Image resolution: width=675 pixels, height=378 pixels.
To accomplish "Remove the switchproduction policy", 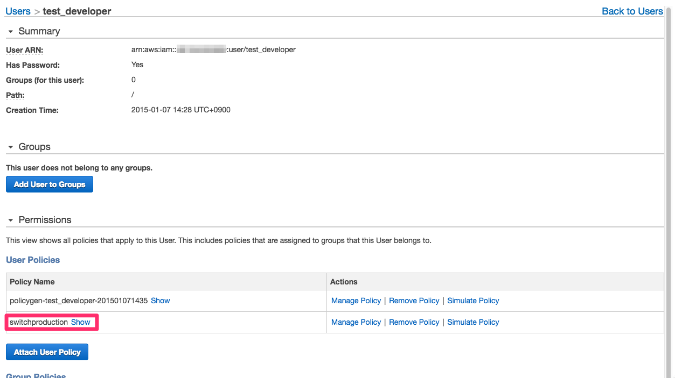I will (x=414, y=322).
